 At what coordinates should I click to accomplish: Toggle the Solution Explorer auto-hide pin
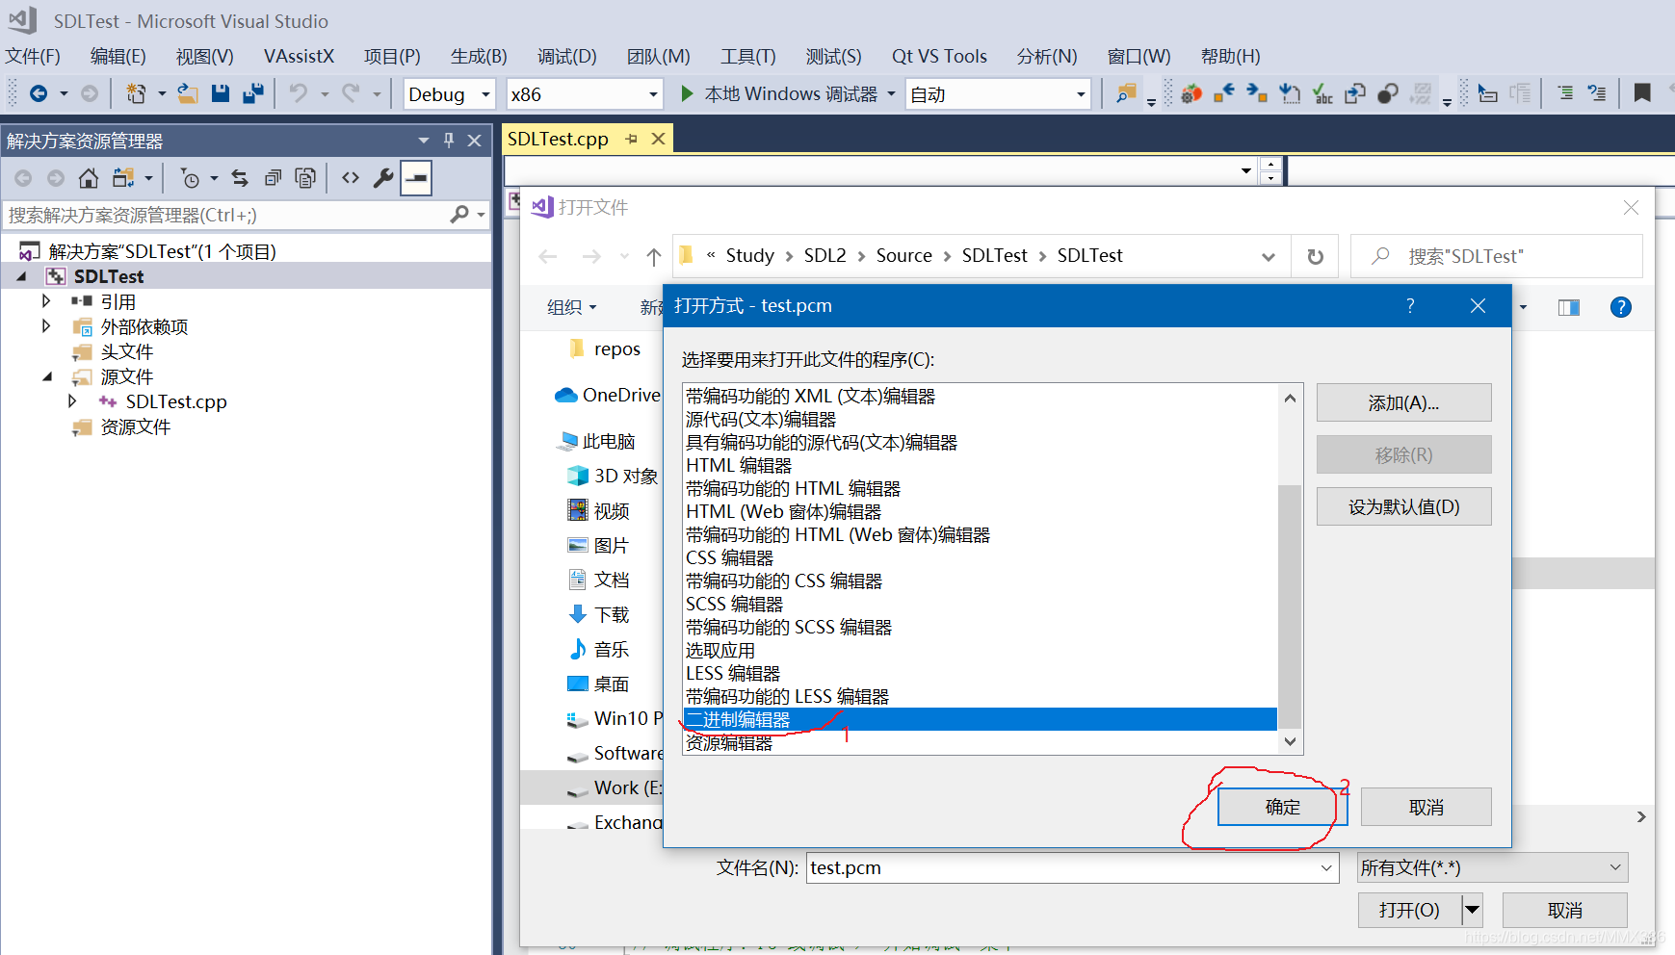point(449,141)
